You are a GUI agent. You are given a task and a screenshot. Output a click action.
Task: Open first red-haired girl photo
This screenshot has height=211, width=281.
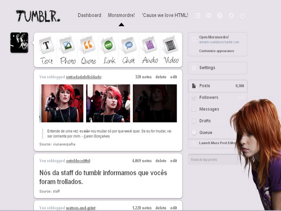[x=61, y=103]
